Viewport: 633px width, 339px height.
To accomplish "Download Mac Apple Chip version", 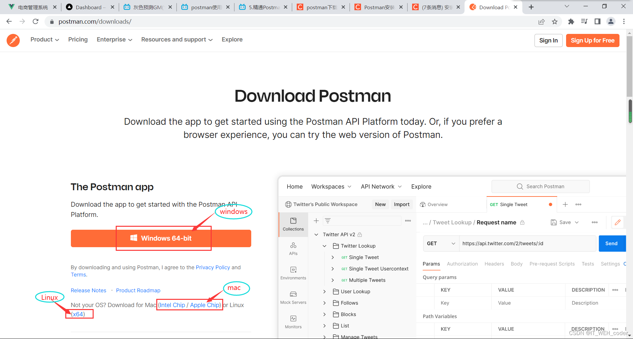I will pos(205,305).
